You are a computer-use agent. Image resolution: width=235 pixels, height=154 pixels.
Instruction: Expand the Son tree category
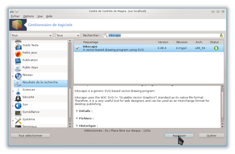pyautogui.click(x=13, y=106)
